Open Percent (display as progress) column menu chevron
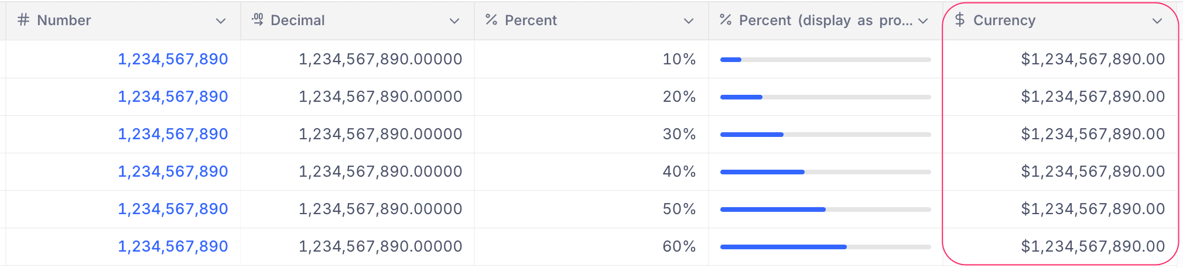The width and height of the screenshot is (1183, 268). (924, 21)
